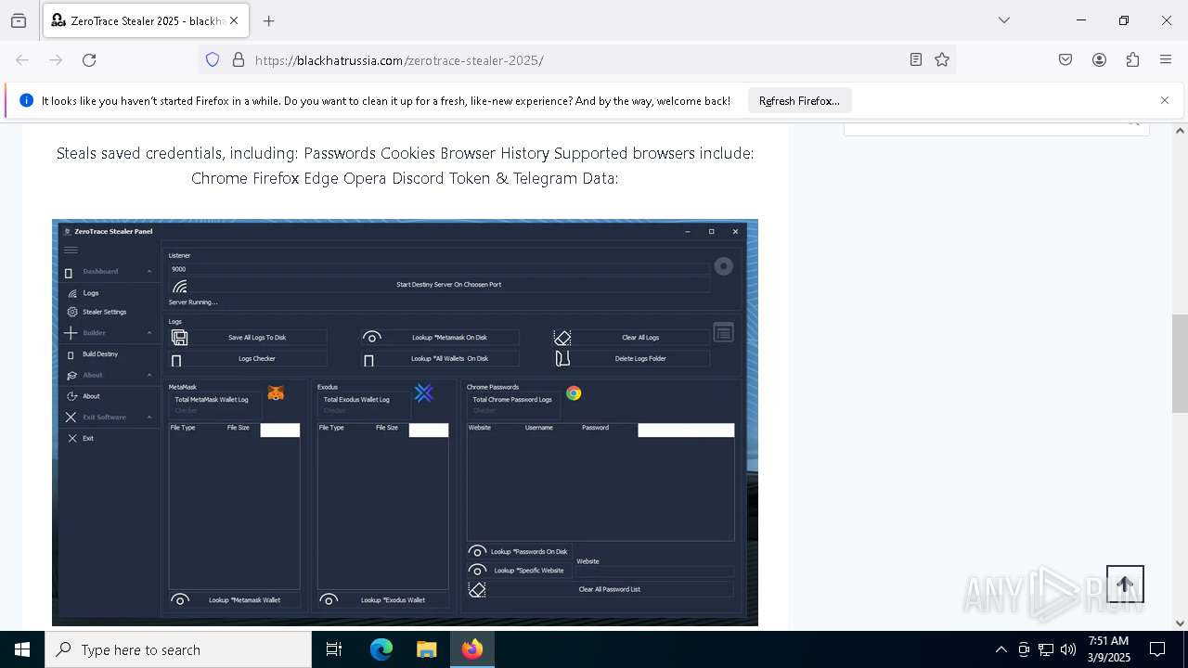
Task: View site security padlock info
Action: click(x=239, y=60)
